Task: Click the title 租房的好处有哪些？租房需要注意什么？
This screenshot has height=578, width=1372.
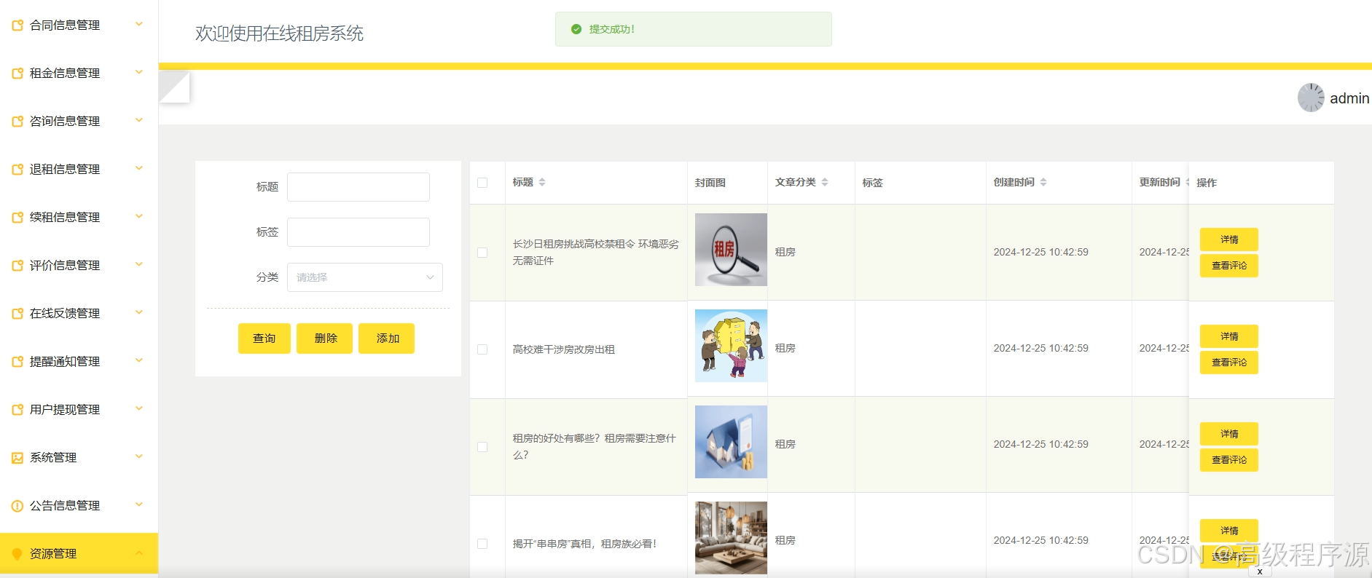Action: (595, 447)
